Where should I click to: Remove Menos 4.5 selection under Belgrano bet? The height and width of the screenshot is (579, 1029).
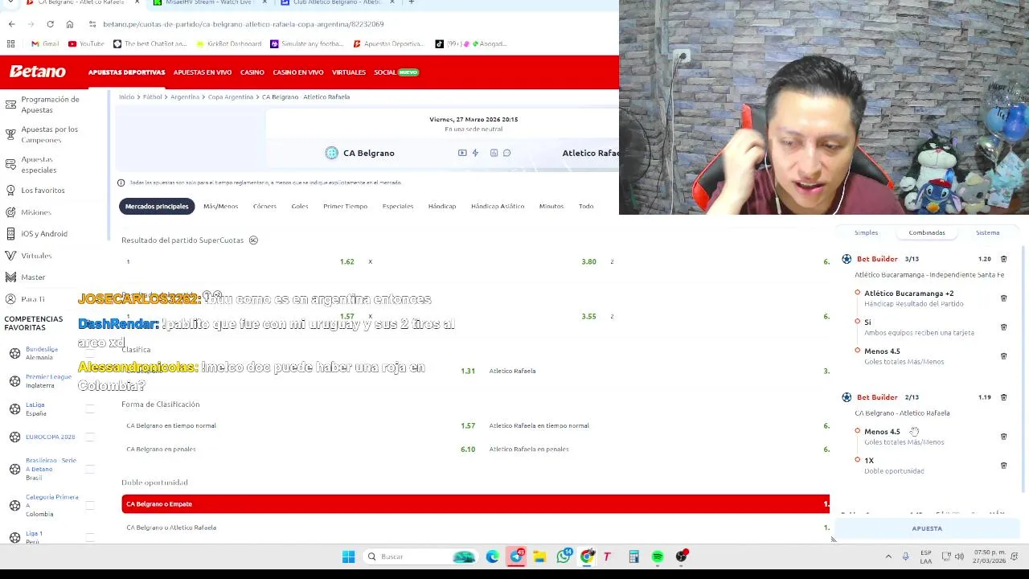1003,437
